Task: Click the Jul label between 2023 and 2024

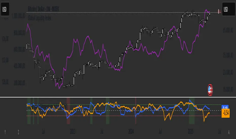Action: pos(102,132)
